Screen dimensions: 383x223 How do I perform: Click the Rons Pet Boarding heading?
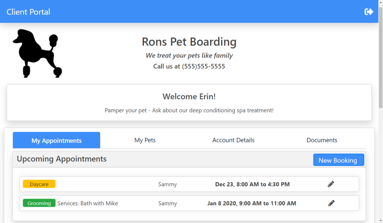(x=189, y=41)
